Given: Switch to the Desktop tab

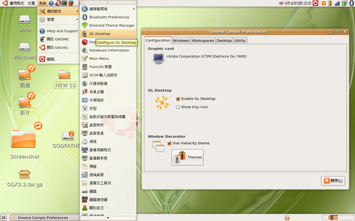Looking at the screenshot, I should pyautogui.click(x=224, y=40).
